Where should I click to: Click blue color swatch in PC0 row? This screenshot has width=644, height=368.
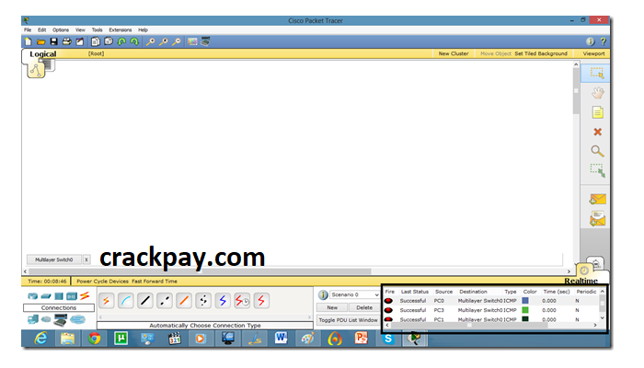pyautogui.click(x=525, y=301)
